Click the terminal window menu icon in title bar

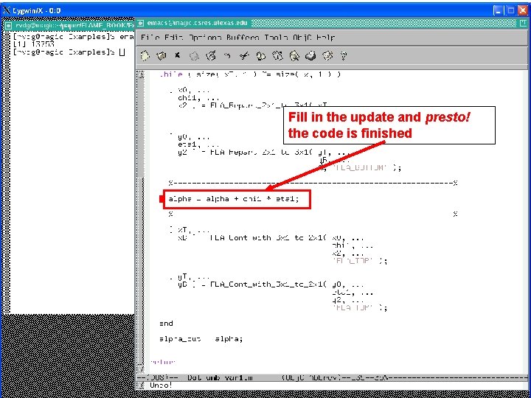(x=8, y=26)
